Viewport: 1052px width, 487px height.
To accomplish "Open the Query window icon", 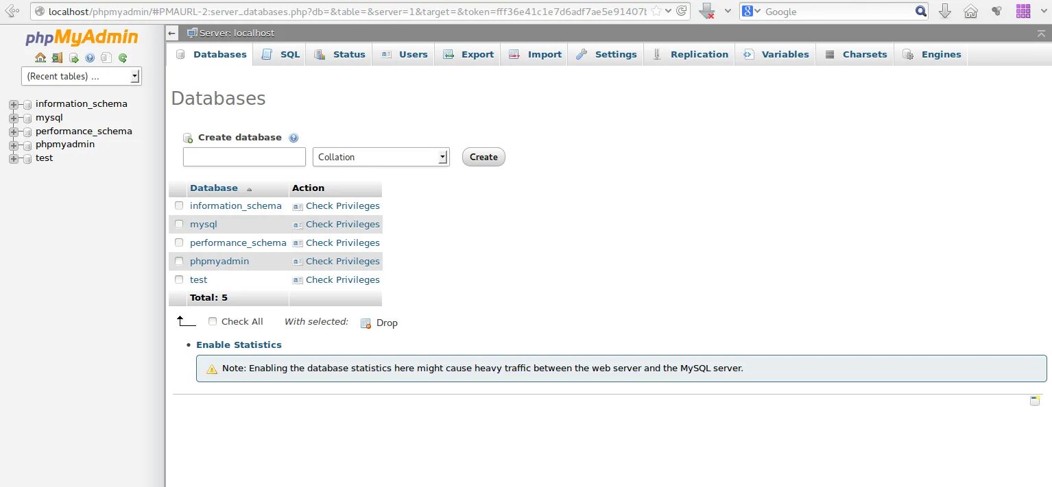I will (73, 58).
